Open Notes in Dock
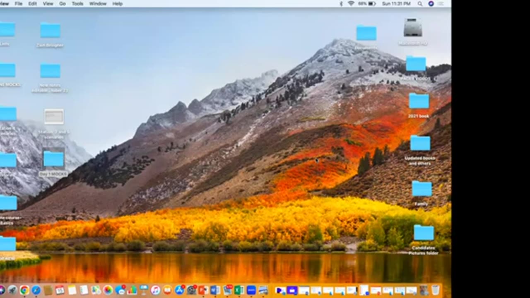The width and height of the screenshot is (530, 298). click(72, 290)
